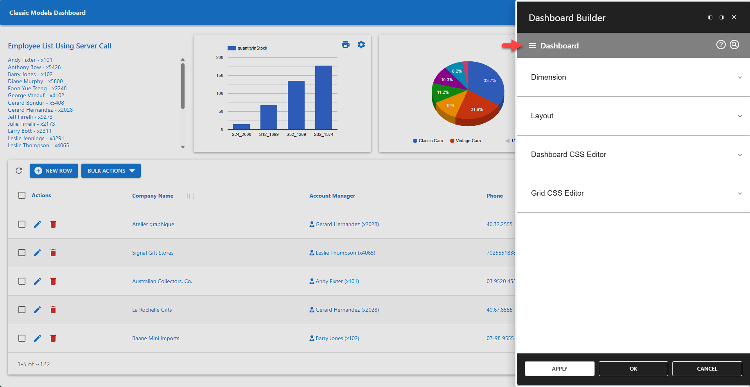The height and width of the screenshot is (387, 750).
Task: Check the Baane Mini Imports row checkbox
Action: click(22, 338)
